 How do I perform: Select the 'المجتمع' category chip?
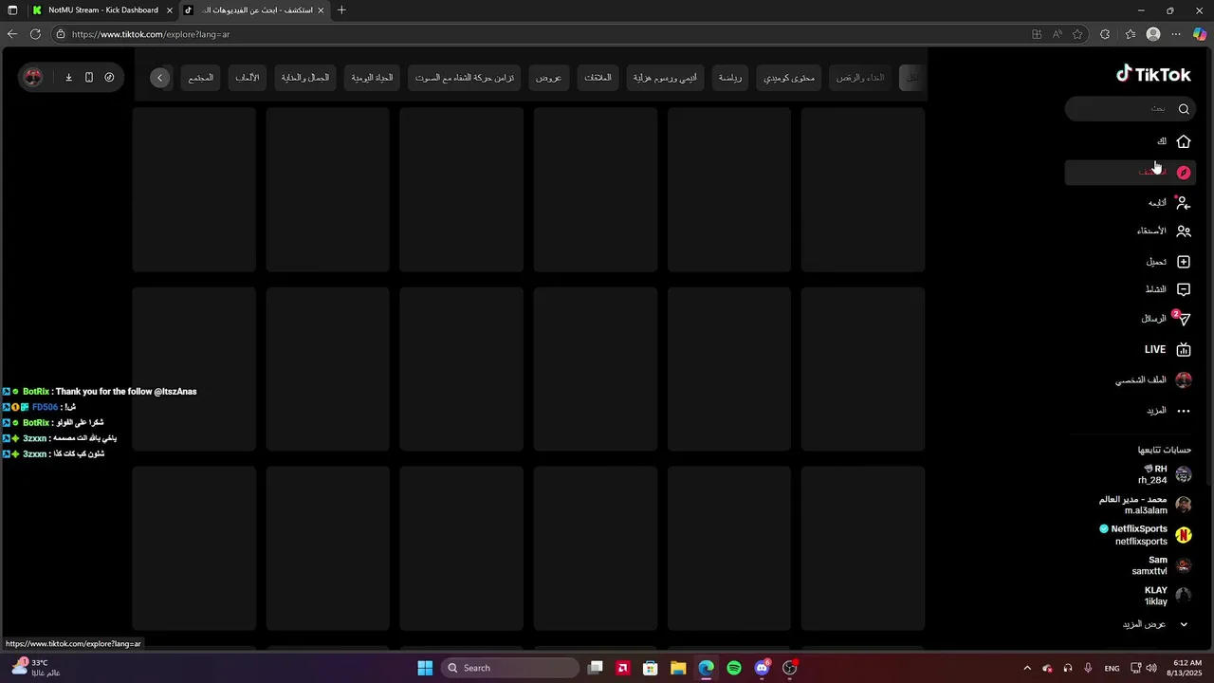201,78
